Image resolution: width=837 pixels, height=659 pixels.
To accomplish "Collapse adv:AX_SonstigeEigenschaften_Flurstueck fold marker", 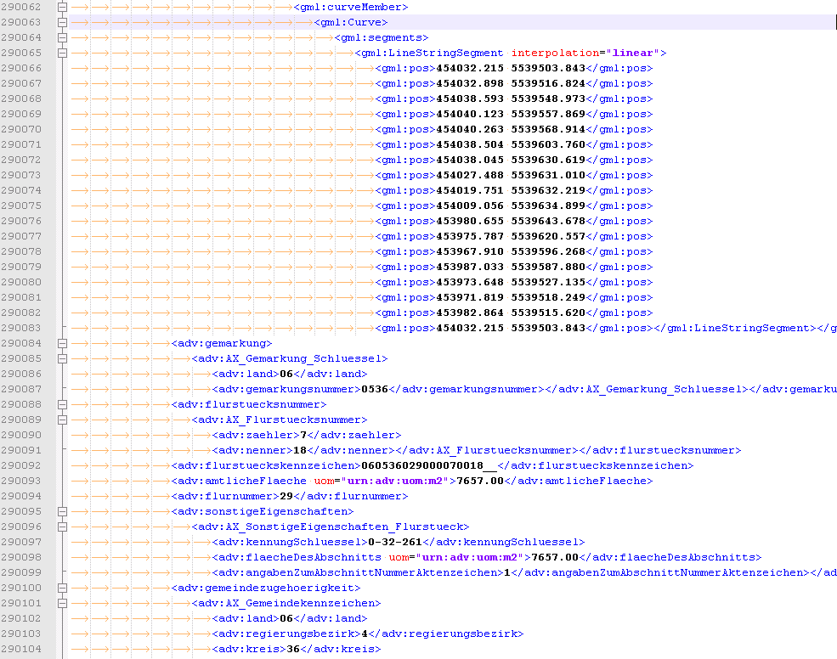I will pos(62,527).
